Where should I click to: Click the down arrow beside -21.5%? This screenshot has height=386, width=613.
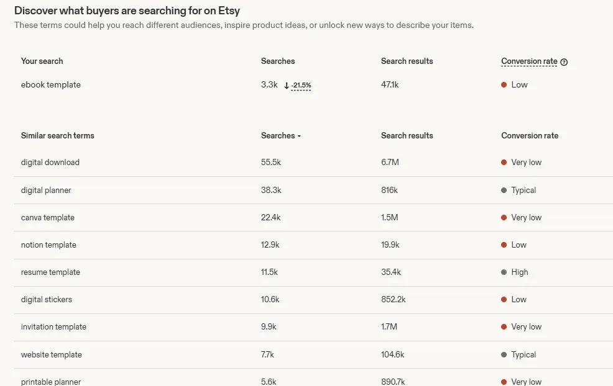point(287,86)
